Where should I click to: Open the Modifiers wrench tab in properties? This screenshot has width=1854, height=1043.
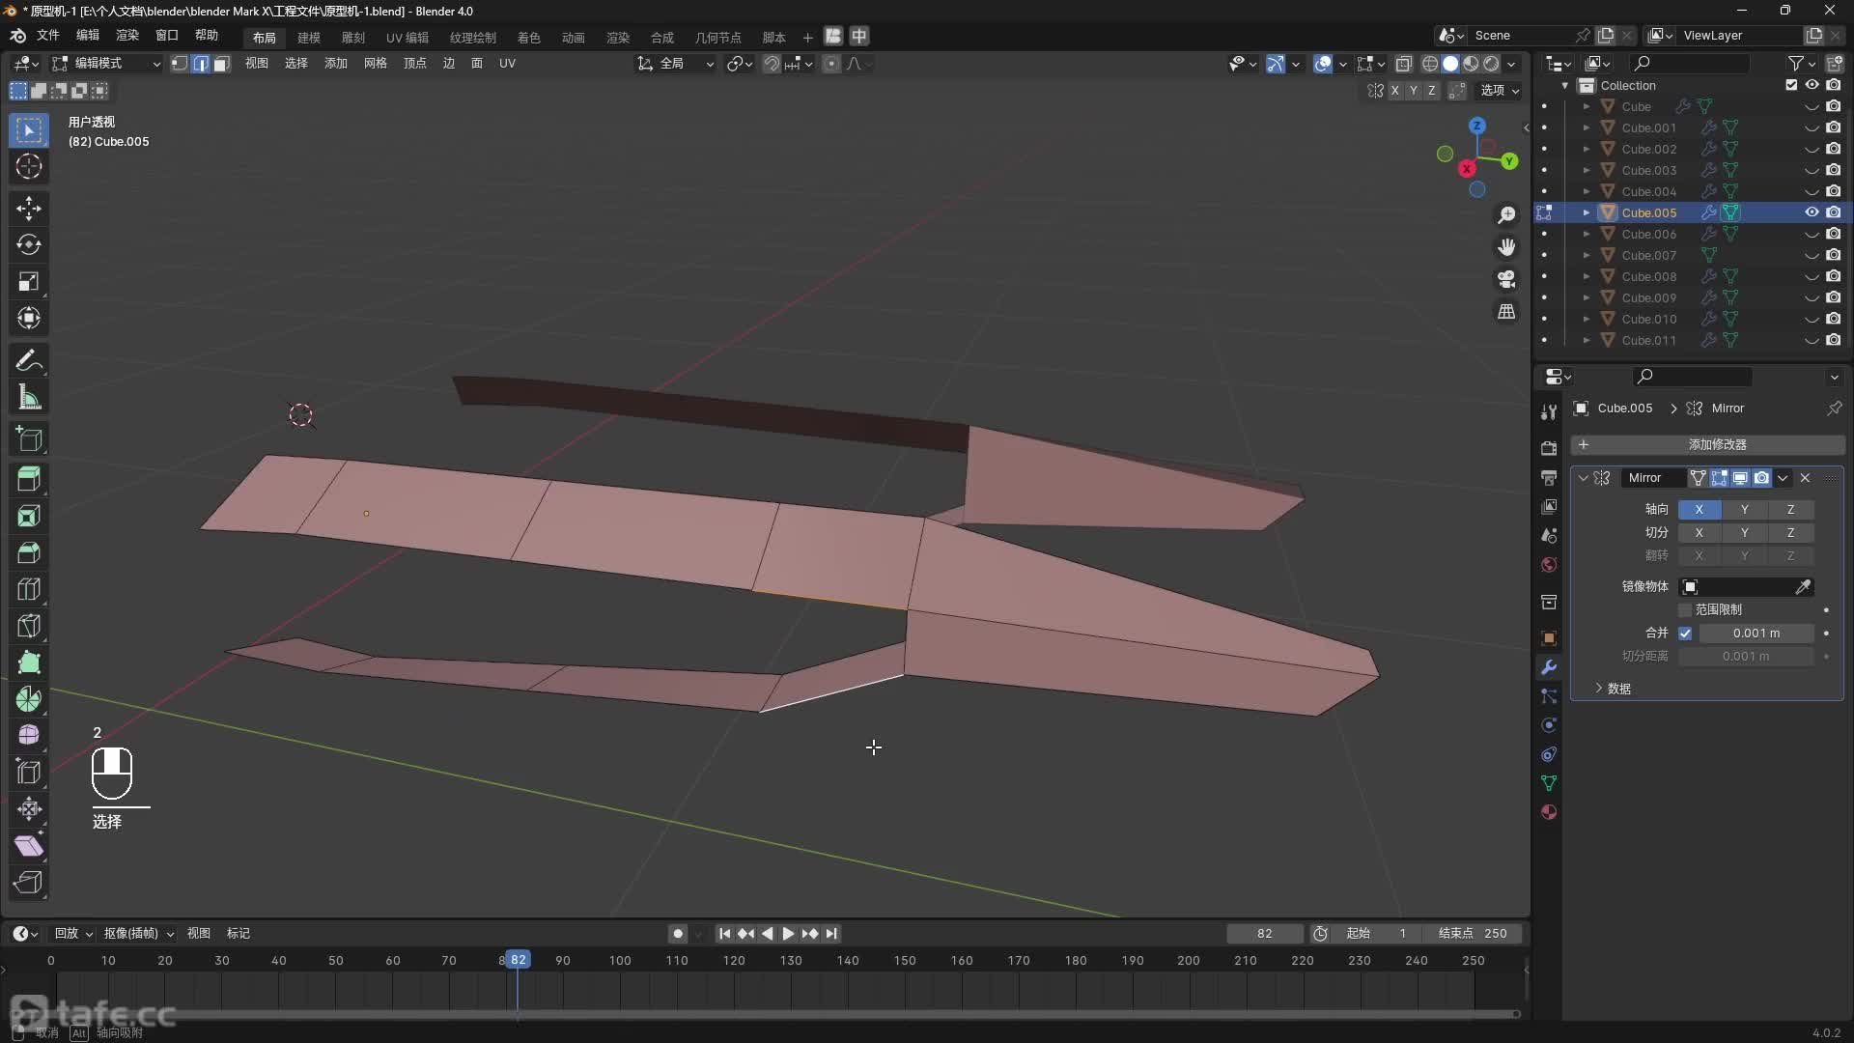[1549, 667]
